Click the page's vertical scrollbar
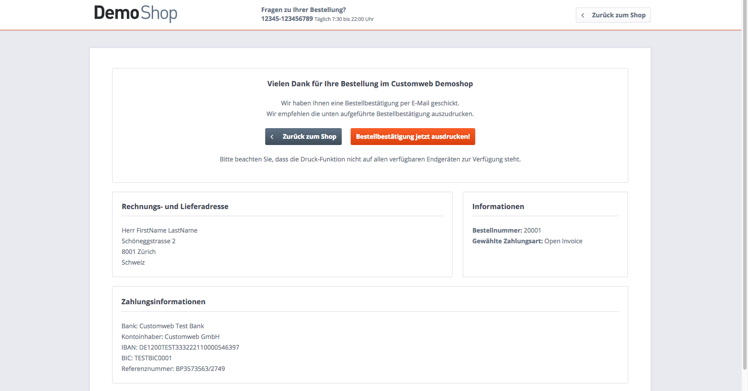The height and width of the screenshot is (391, 748). click(x=744, y=178)
